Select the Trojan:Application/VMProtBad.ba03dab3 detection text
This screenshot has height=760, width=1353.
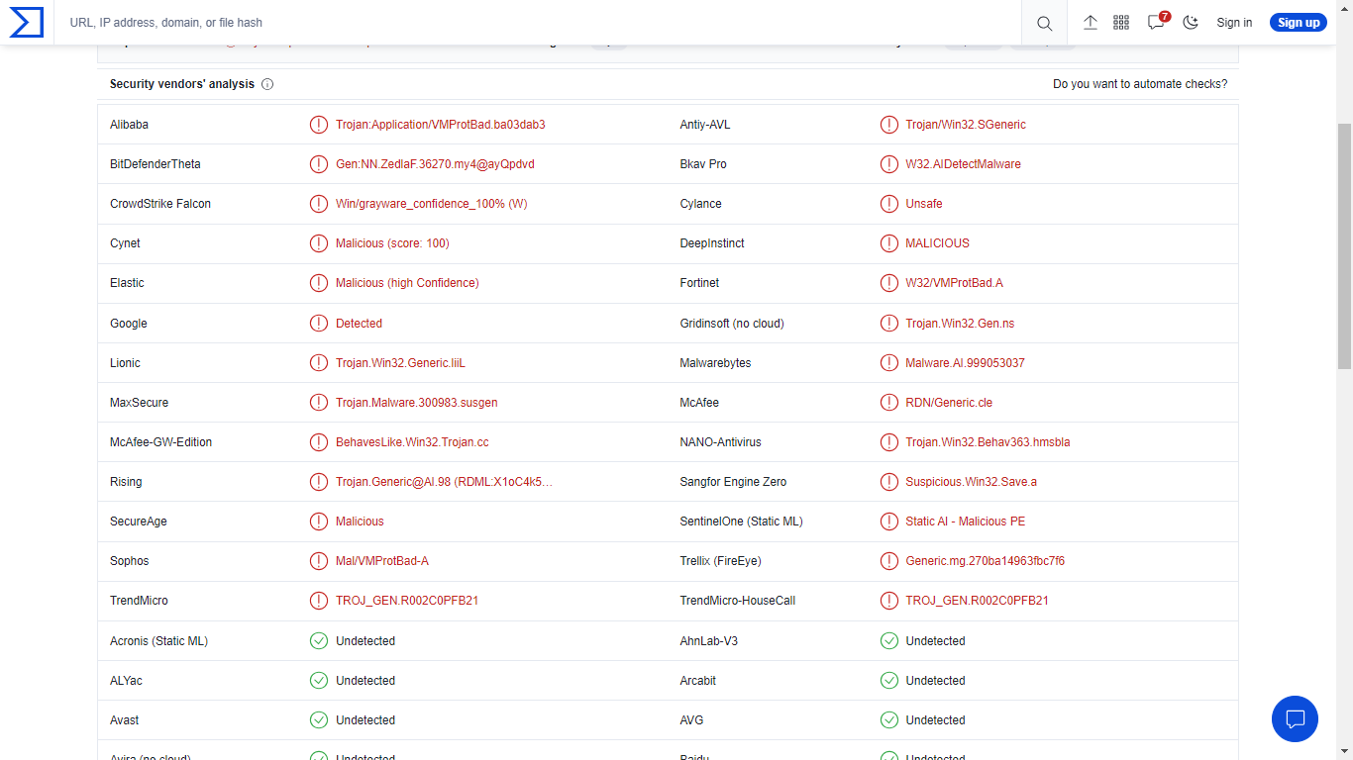(440, 125)
